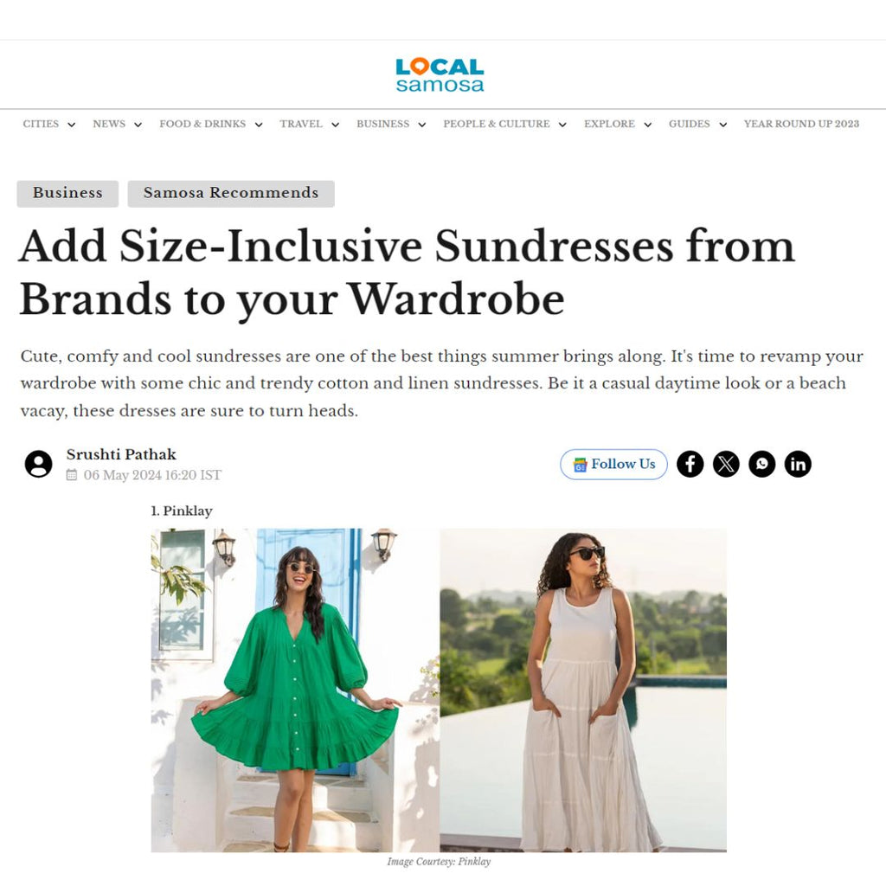Viewport: 886px width, 886px height.
Task: Share article via X icon
Action: (x=726, y=464)
